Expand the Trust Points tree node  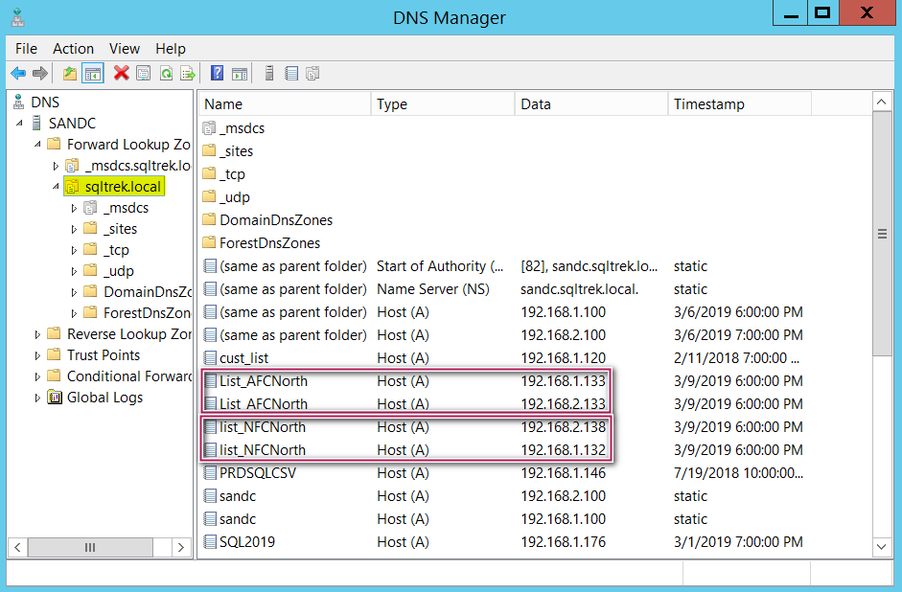pos(38,355)
